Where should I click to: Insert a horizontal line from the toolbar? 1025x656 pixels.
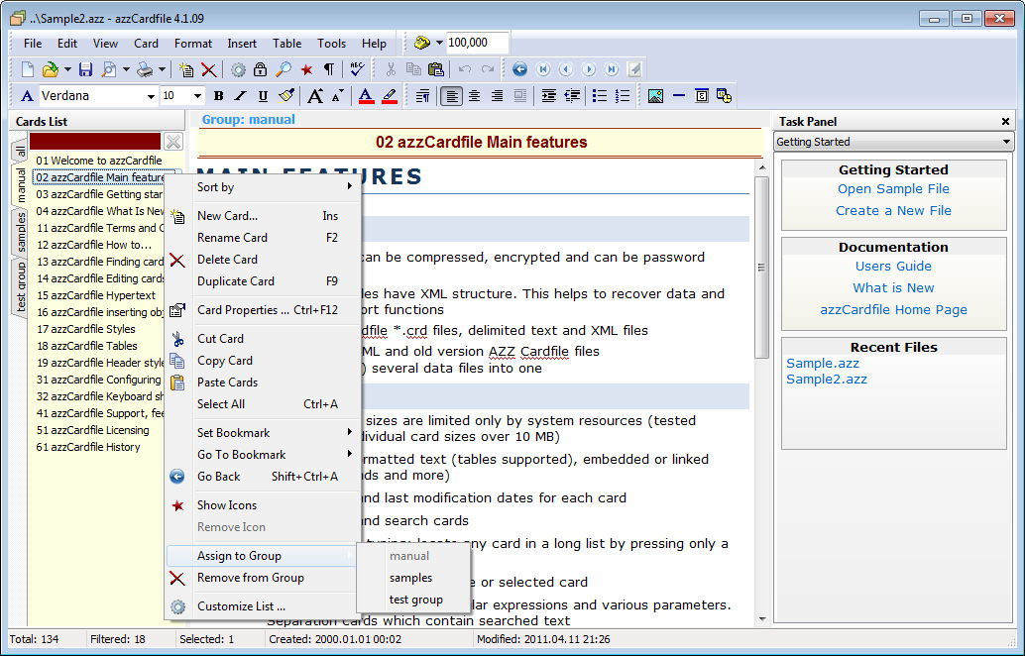click(679, 96)
